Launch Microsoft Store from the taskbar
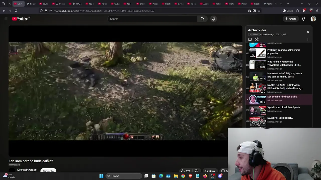 [x=154, y=176]
